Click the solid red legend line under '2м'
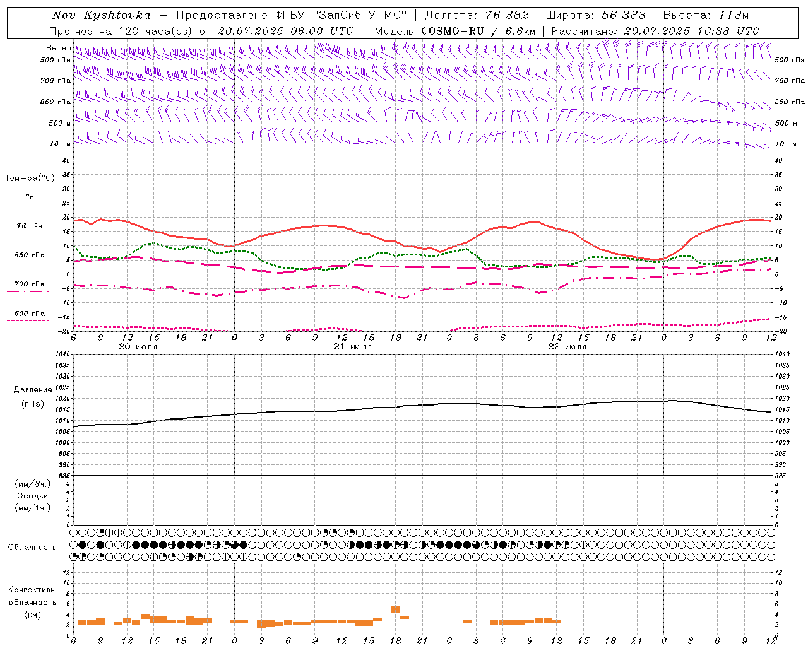This screenshot has height=646, width=808. coord(29,204)
